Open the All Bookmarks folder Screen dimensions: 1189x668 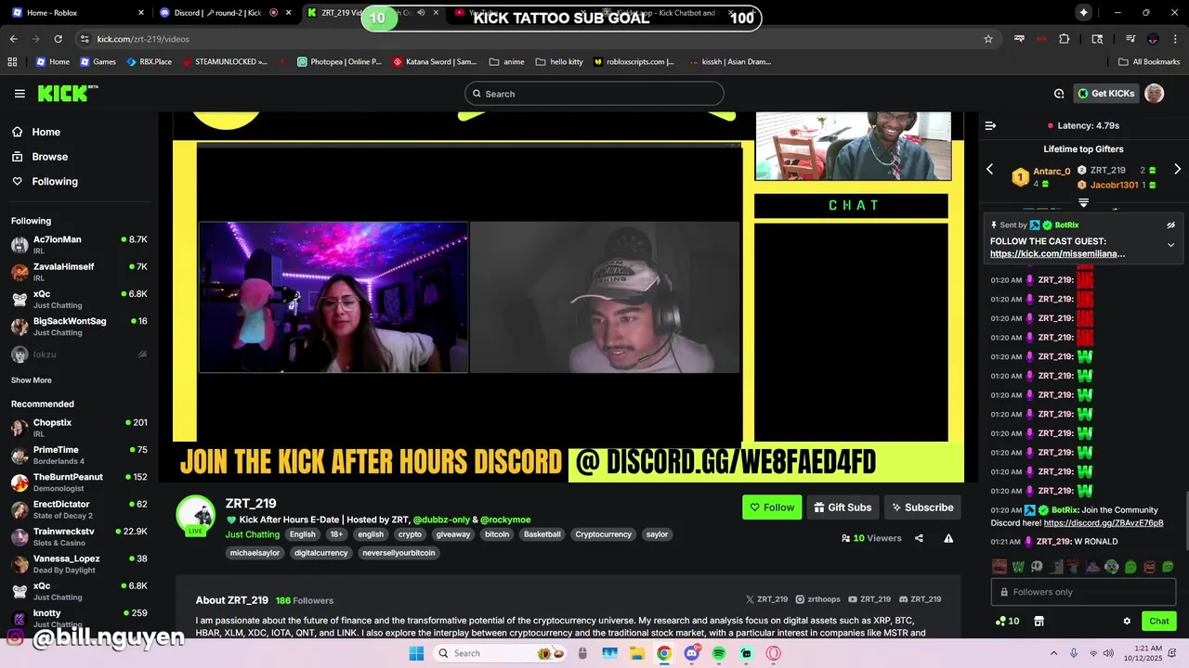1149,61
